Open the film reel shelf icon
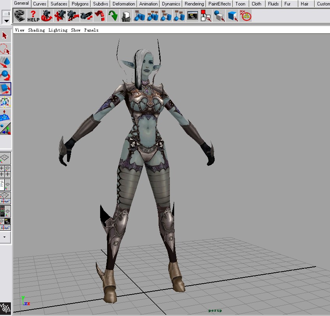The height and width of the screenshot is (316, 330). [19, 16]
